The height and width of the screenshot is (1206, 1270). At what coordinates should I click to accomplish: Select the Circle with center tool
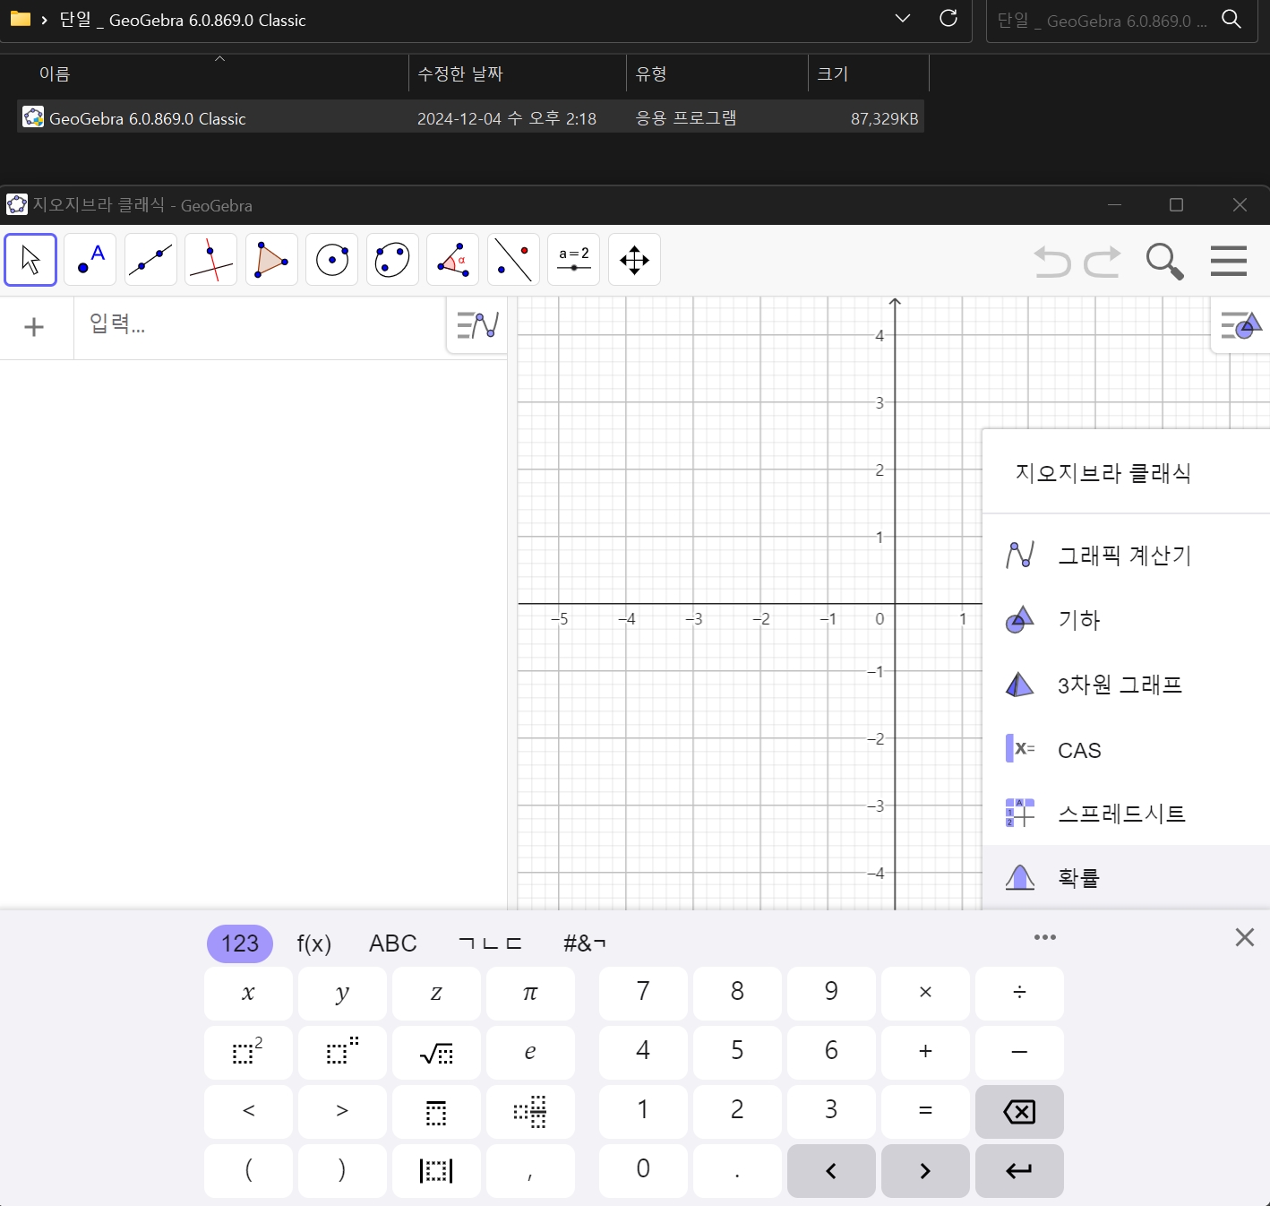[x=332, y=260]
